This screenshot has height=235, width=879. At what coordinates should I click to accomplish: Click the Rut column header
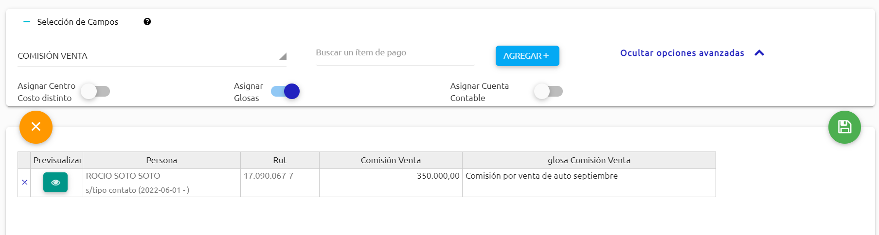(x=280, y=160)
